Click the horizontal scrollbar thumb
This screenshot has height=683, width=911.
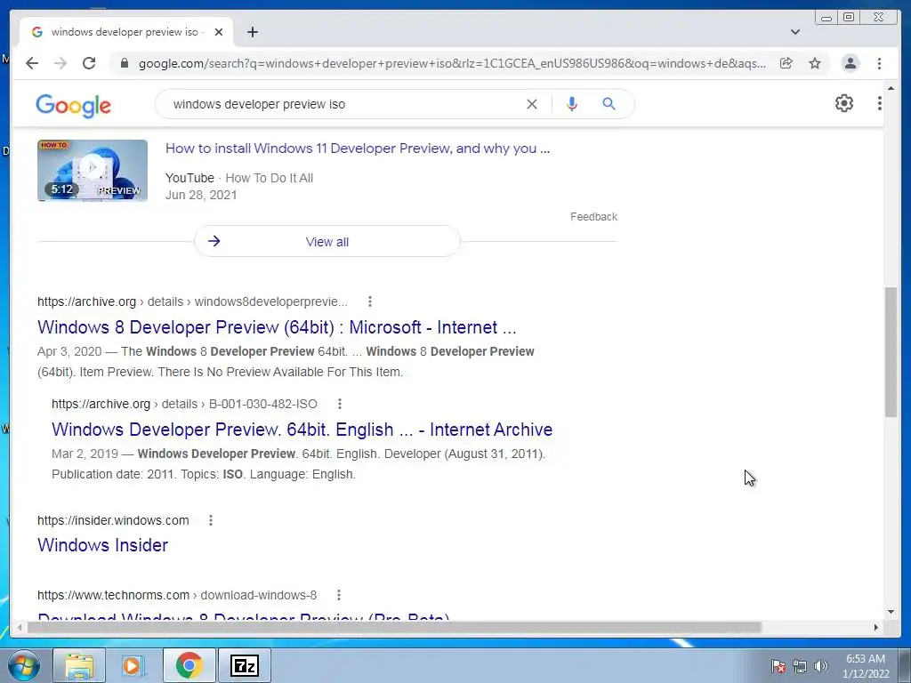394,627
